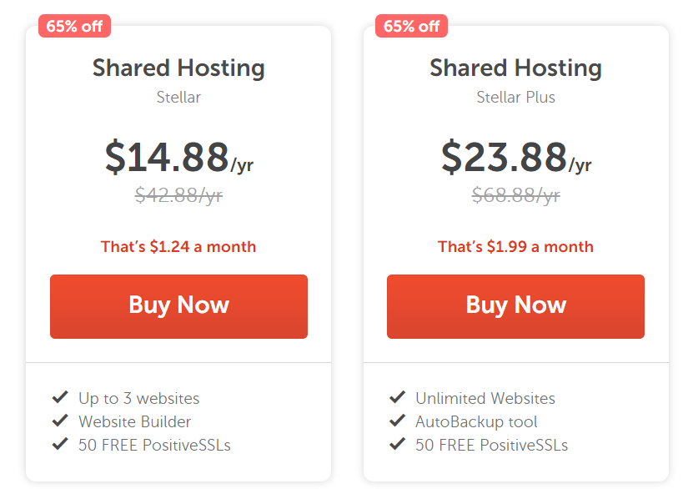Screen dimensions: 688x489
Task: Click the AutoBackup tool feature text
Action: [476, 421]
